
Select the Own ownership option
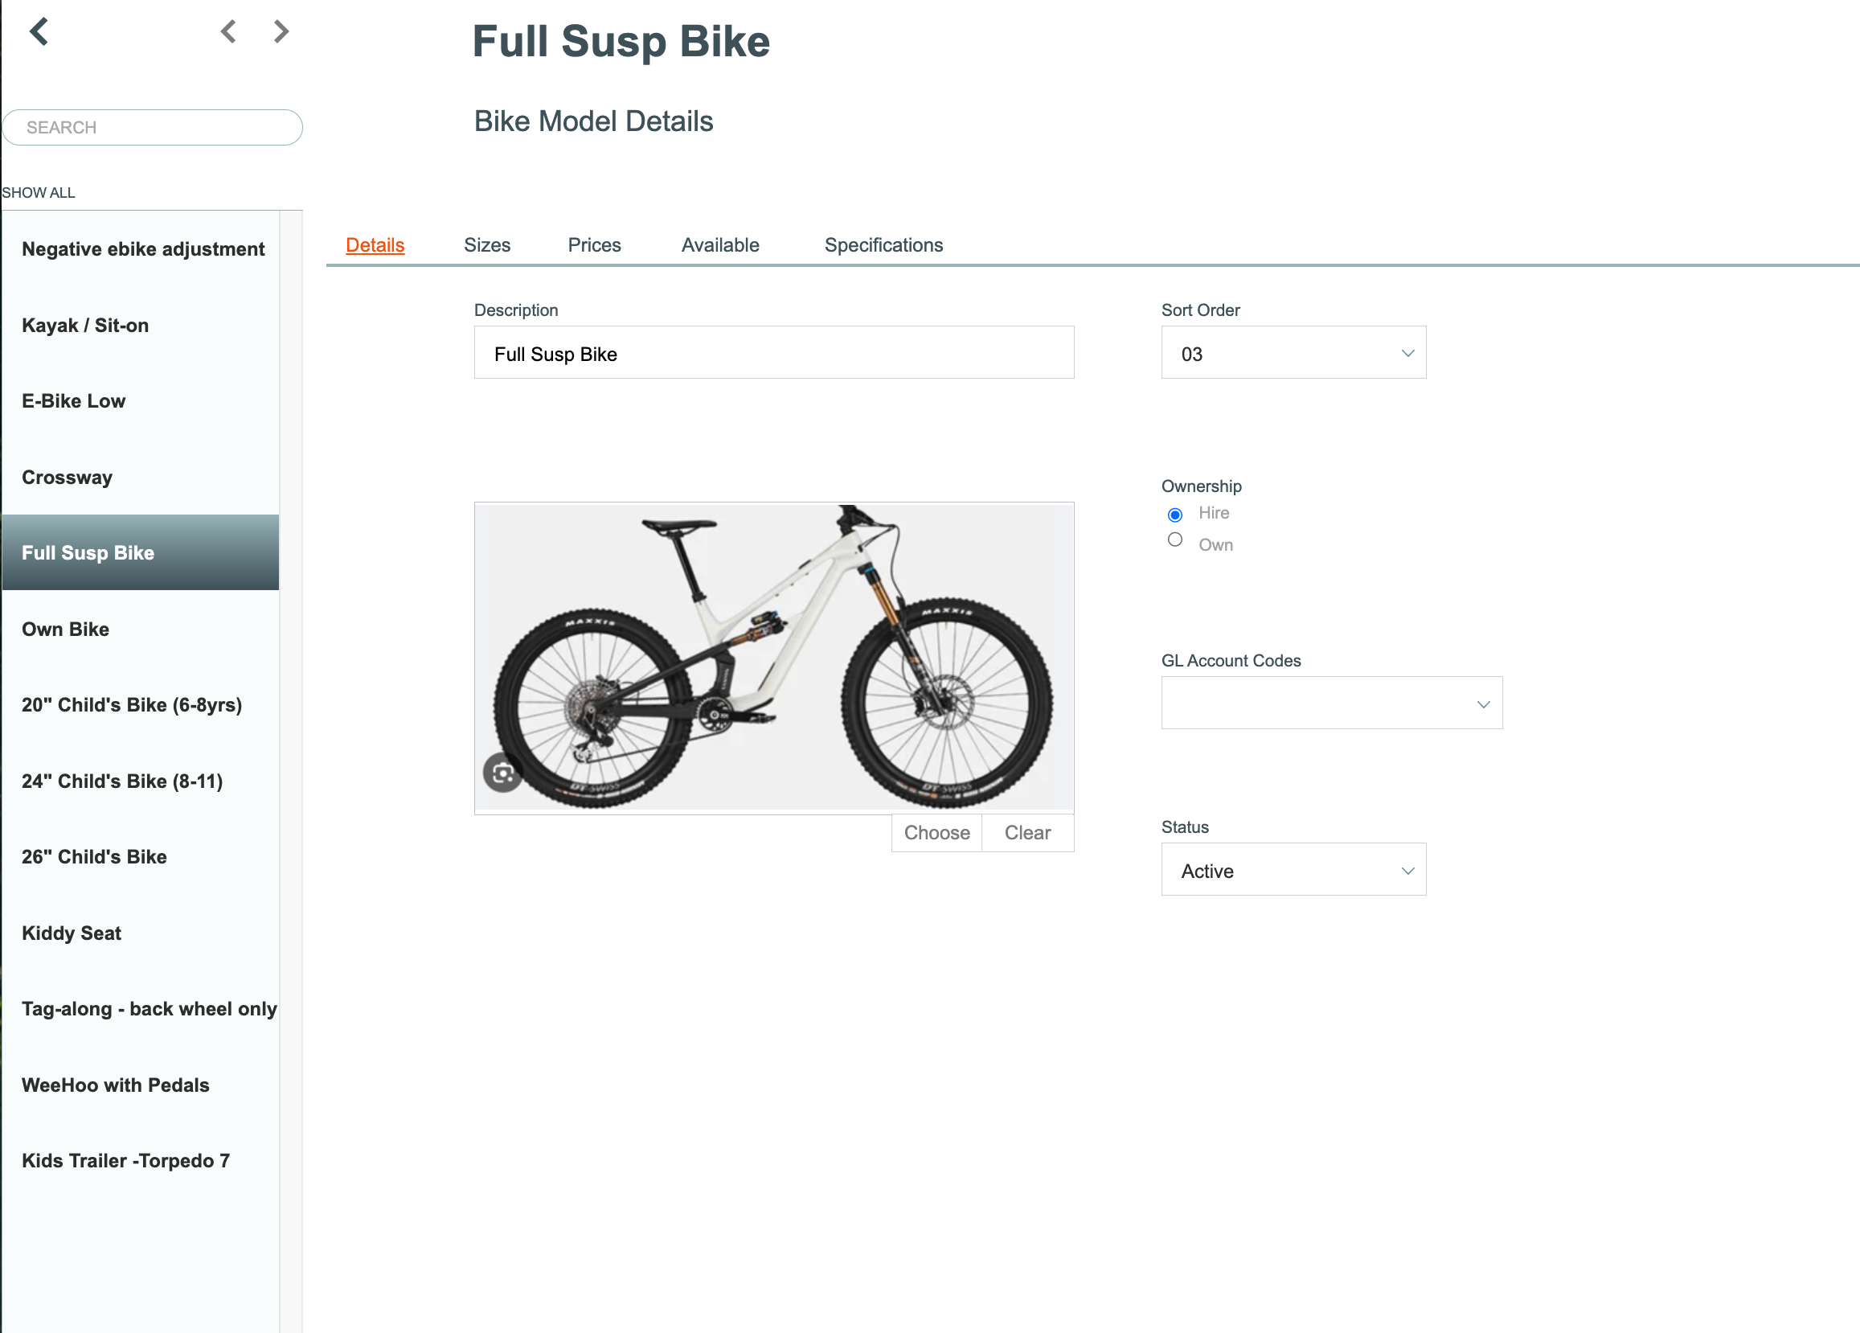(x=1174, y=539)
